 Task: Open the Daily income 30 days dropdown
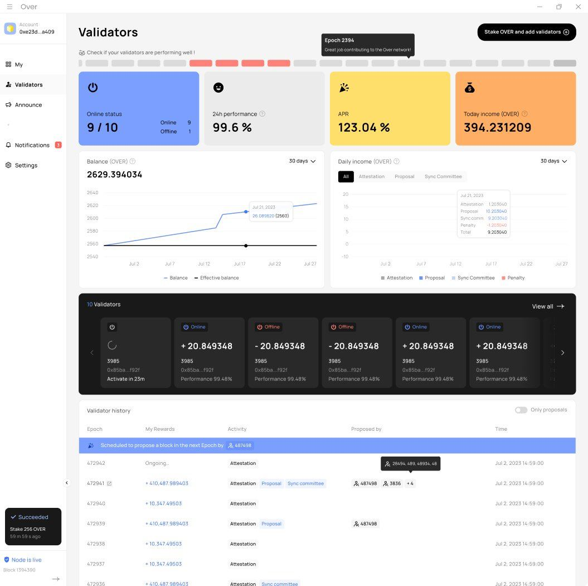click(553, 161)
